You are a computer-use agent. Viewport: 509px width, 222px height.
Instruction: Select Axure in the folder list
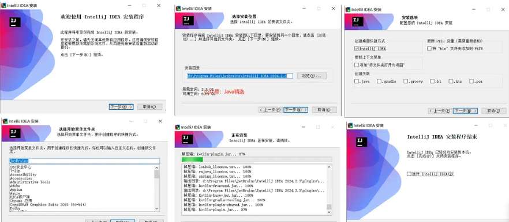(15, 193)
